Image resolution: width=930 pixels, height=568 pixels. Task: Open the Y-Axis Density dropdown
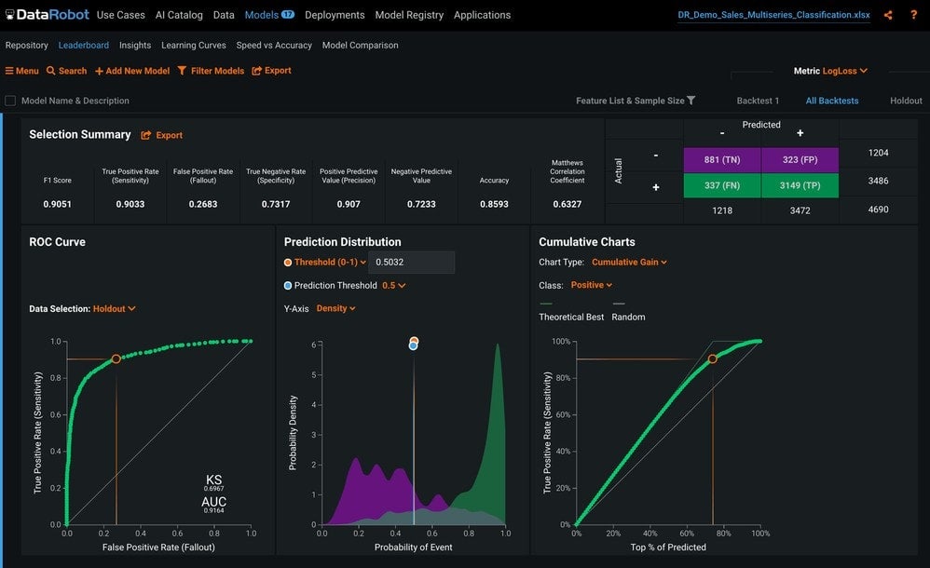[x=335, y=308]
